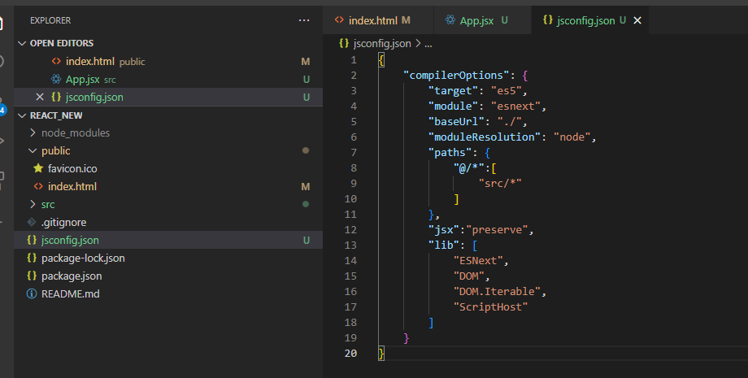Click the "node" value
The height and width of the screenshot is (378, 748).
[572, 137]
